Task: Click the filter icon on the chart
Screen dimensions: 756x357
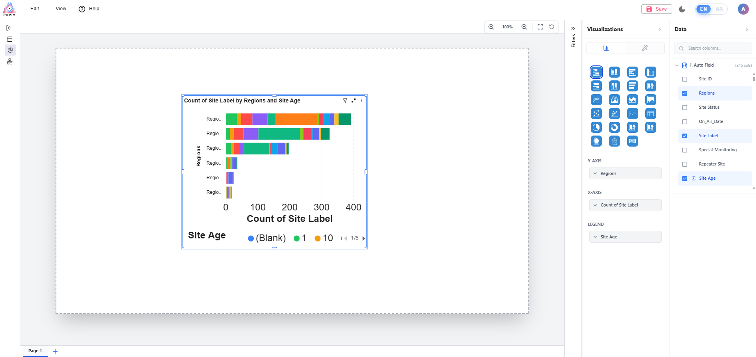Action: 345,101
